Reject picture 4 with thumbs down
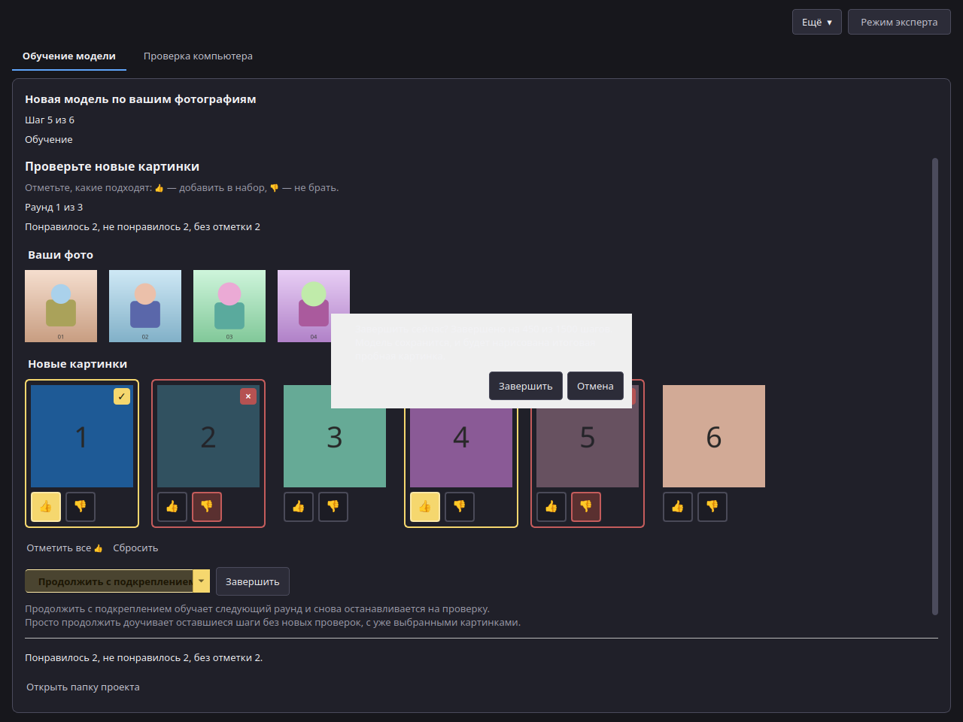Viewport: 963px width, 722px height. tap(460, 507)
